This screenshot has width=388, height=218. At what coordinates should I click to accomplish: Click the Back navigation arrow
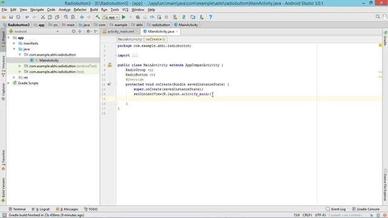pyautogui.click(x=82, y=18)
